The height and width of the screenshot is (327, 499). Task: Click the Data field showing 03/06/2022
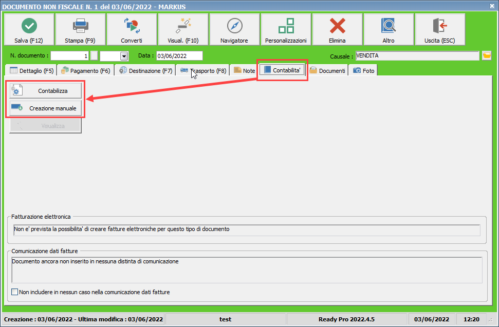[x=179, y=56]
